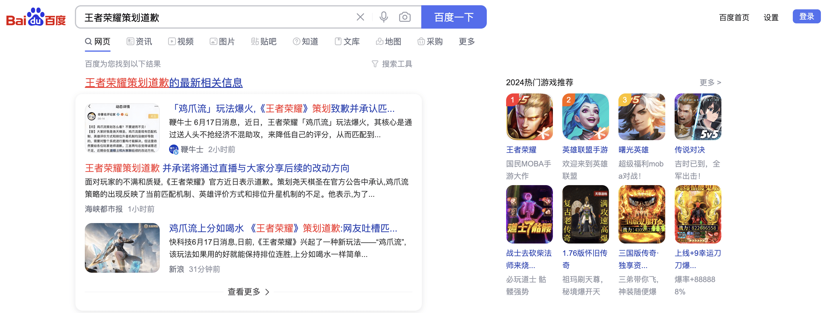Open 设置 menu in header

pyautogui.click(x=771, y=18)
